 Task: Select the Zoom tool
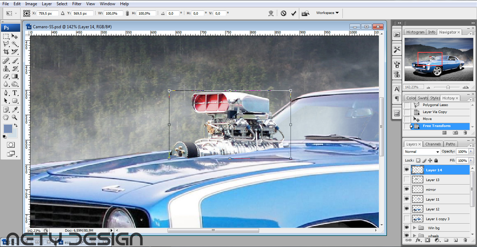[x=15, y=118]
